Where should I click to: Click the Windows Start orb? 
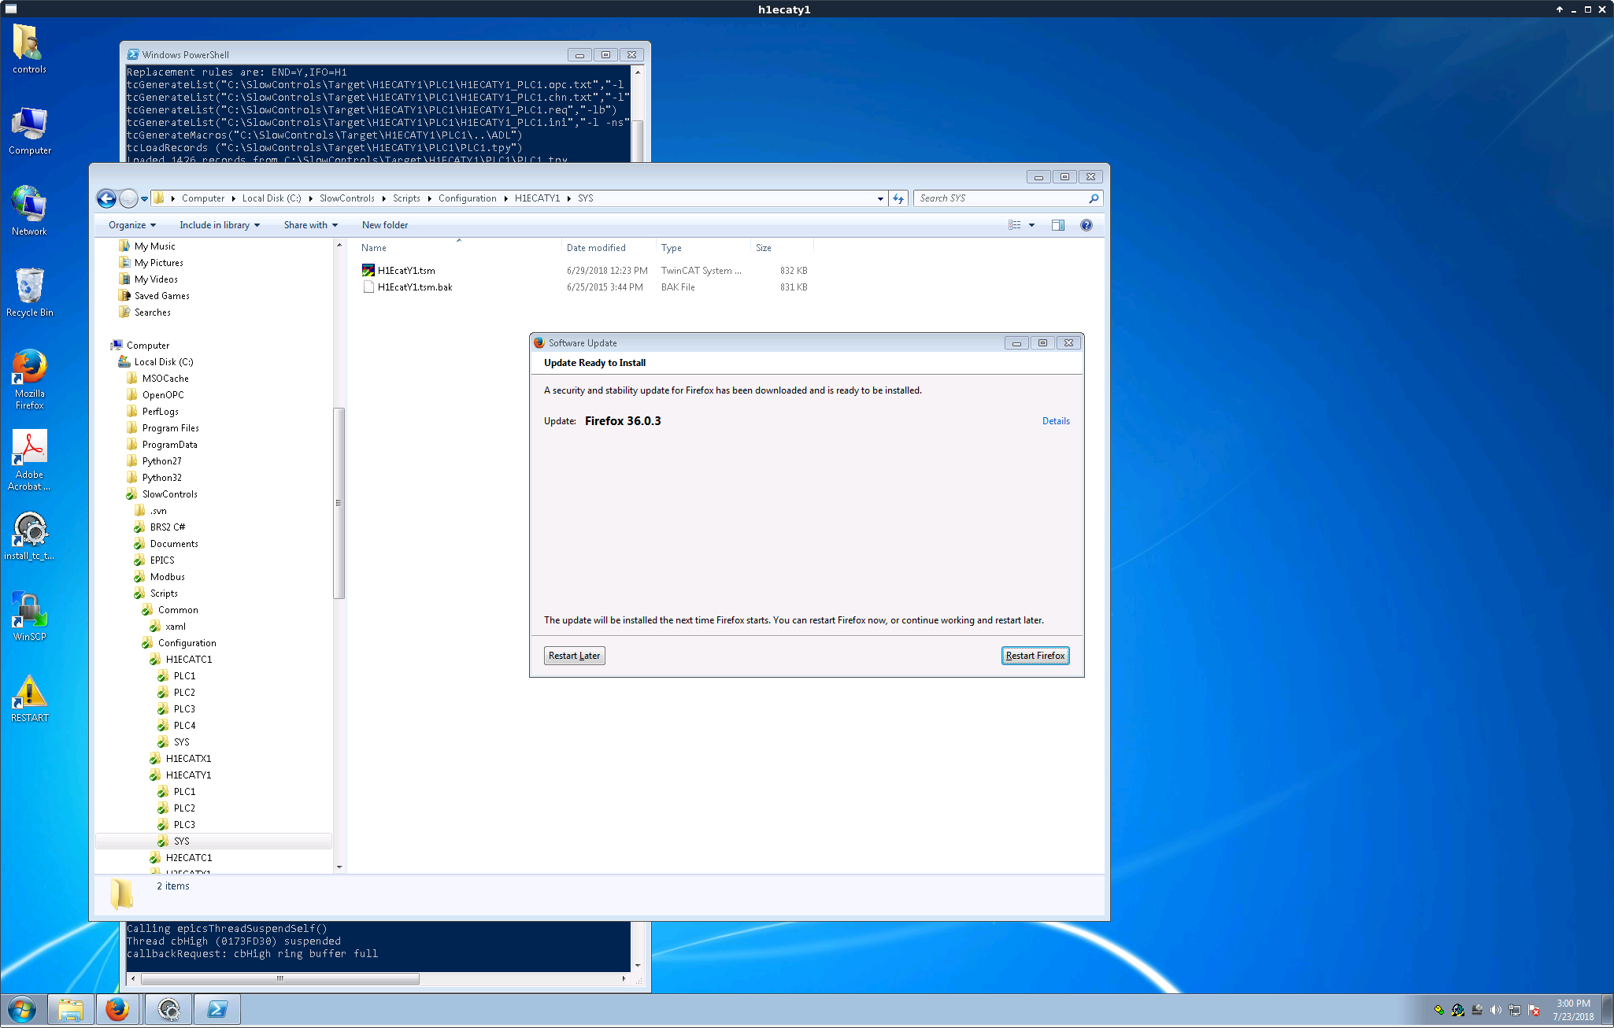[22, 1009]
